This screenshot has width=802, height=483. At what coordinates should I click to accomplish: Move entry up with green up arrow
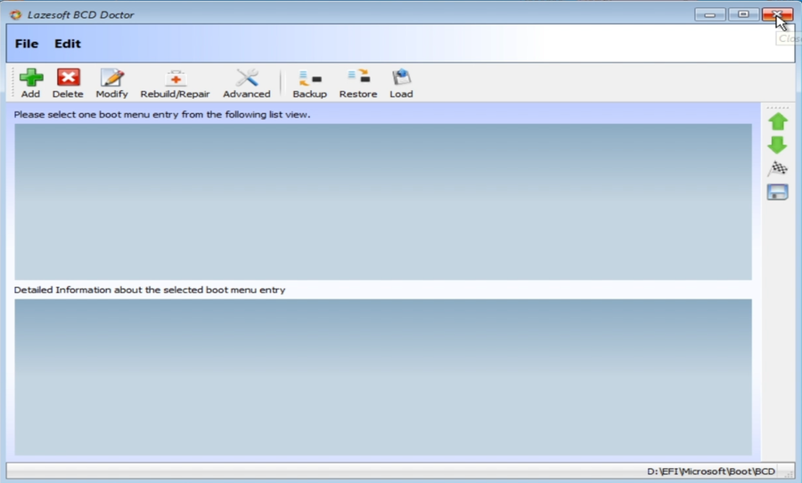777,121
